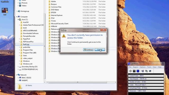The image size is (169, 95).
Task: Select the EPSON folder icon in list
Action: click(x=49, y=12)
